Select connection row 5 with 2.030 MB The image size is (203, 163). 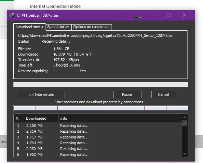[98, 149]
